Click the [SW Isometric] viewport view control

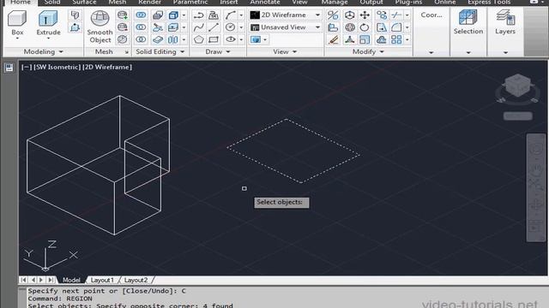57,67
